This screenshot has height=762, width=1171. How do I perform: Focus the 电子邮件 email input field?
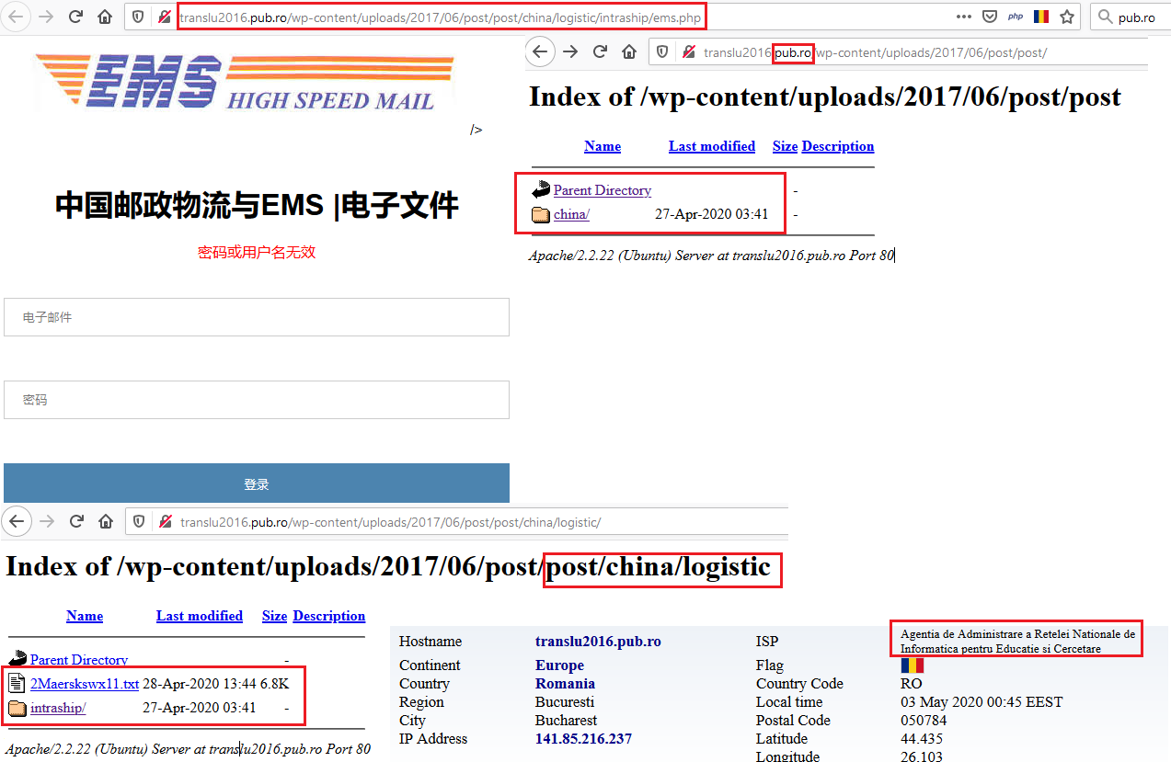(257, 317)
